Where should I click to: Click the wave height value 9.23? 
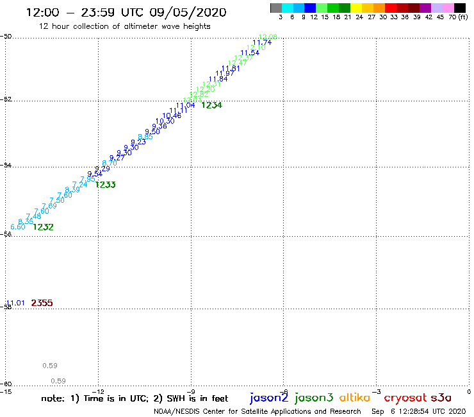(138, 142)
